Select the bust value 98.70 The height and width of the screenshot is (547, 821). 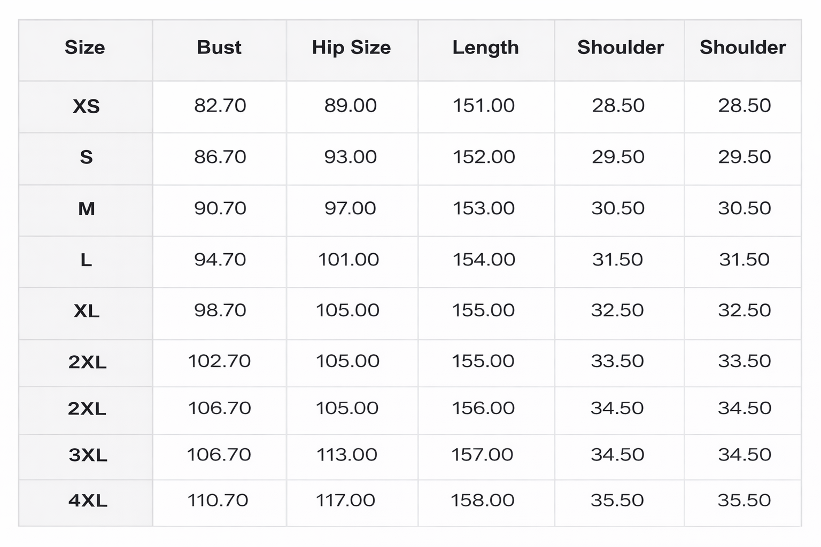tap(220, 310)
